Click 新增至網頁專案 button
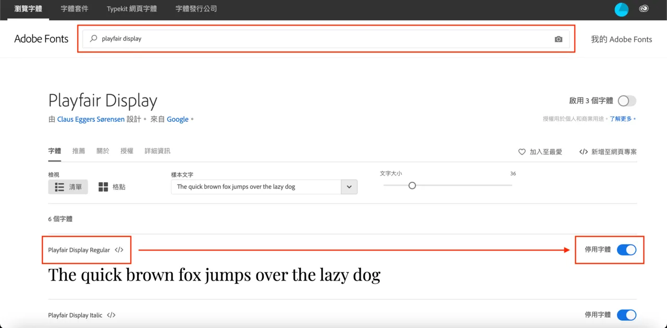The height and width of the screenshot is (328, 667). pos(608,152)
